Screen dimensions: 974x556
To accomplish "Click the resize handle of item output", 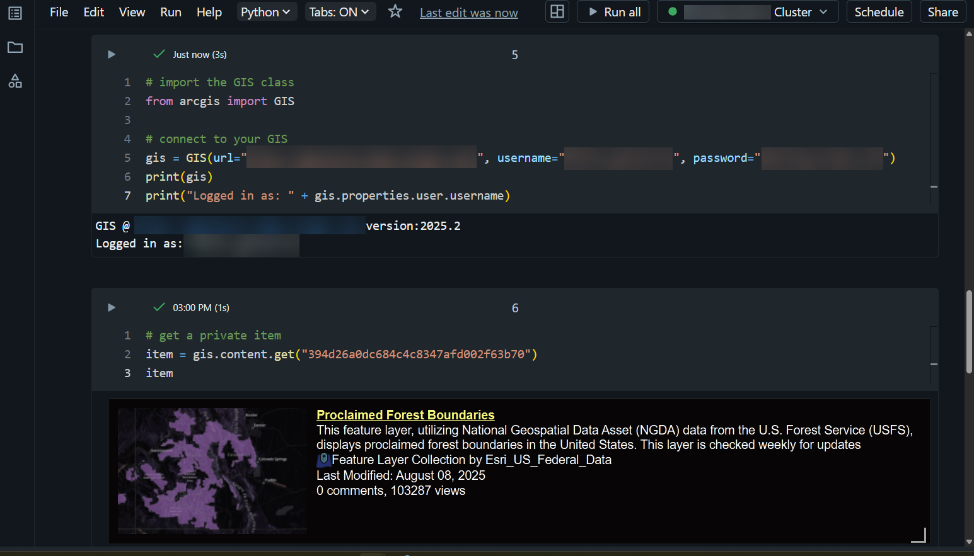I will click(920, 535).
